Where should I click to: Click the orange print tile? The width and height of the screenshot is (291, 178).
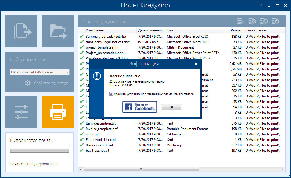[58, 112]
